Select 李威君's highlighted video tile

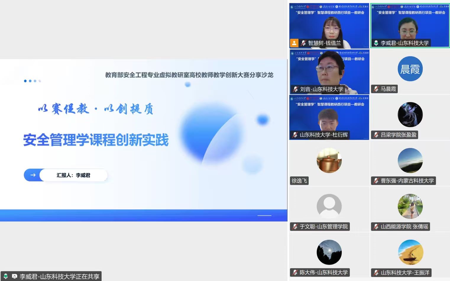click(x=409, y=25)
